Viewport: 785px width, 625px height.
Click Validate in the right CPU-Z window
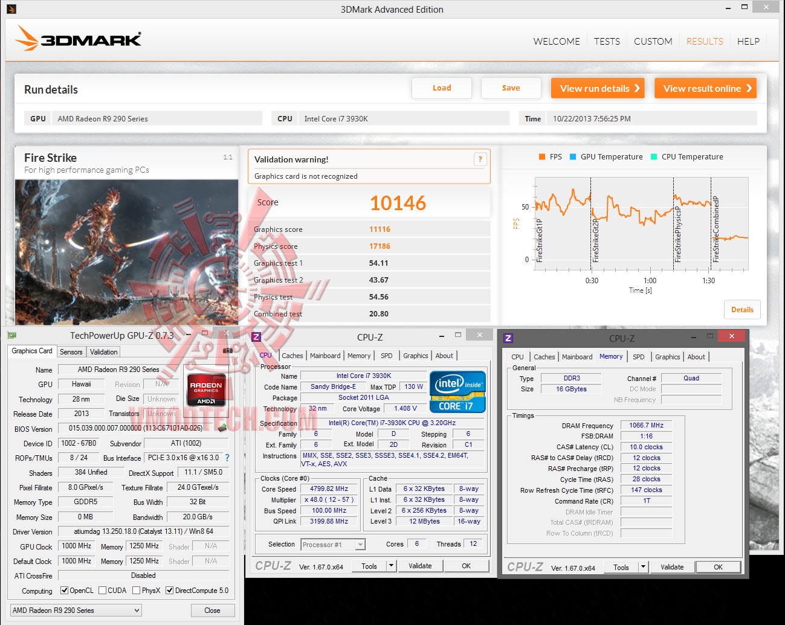(672, 567)
